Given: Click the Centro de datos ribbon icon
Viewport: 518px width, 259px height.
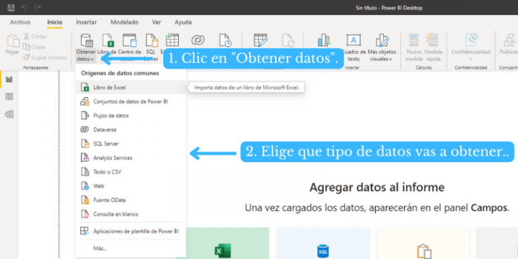Looking at the screenshot, I should (129, 40).
